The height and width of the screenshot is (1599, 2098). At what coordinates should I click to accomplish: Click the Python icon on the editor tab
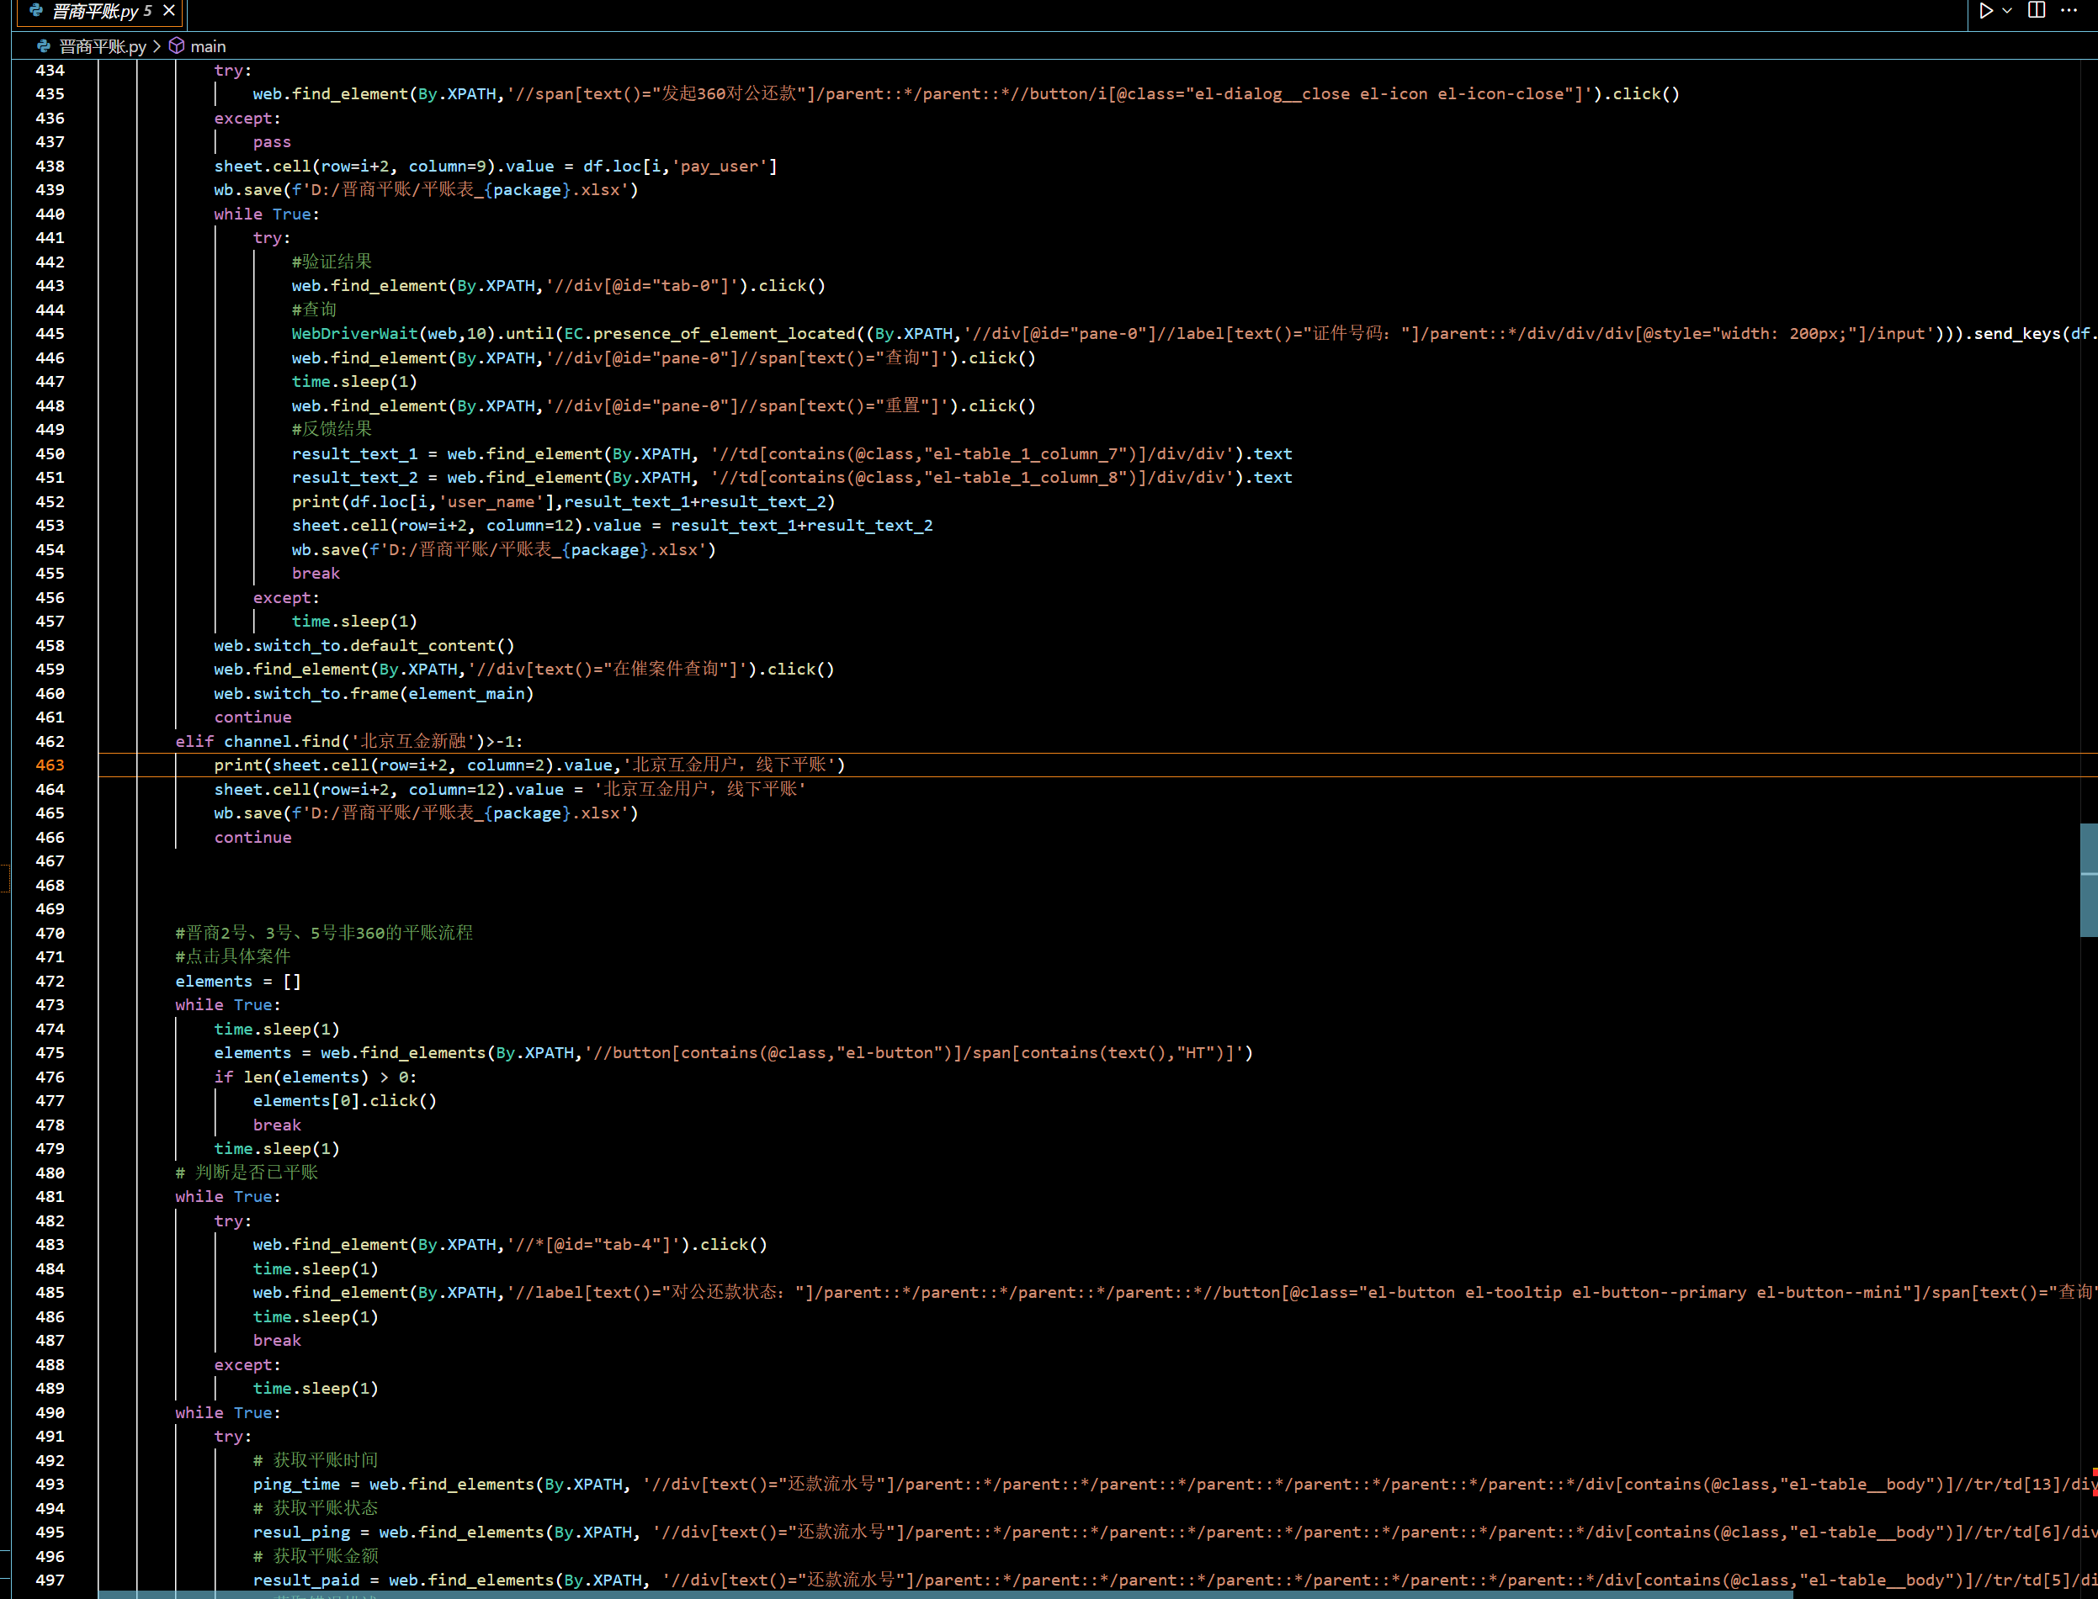[36, 10]
